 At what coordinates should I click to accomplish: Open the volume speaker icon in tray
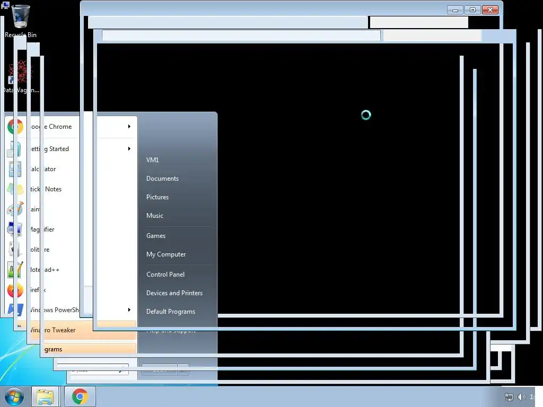(x=521, y=396)
